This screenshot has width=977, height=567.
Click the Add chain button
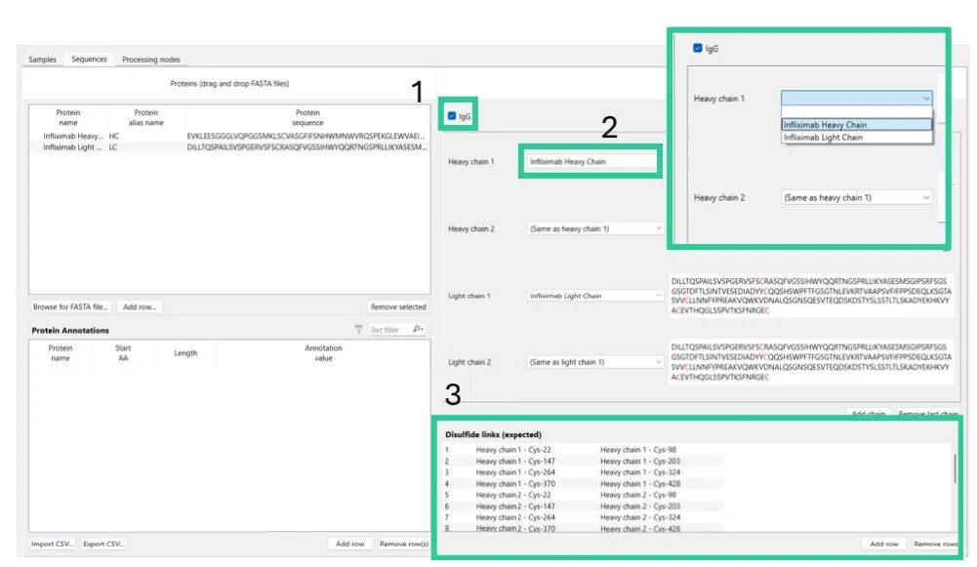[868, 414]
